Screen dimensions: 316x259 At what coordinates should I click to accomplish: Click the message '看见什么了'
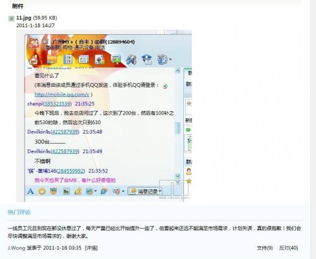click(x=47, y=75)
